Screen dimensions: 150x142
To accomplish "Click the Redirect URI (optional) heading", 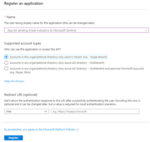I will tap(21, 95).
